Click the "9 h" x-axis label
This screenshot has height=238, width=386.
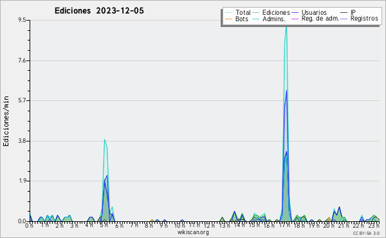[x=163, y=225]
